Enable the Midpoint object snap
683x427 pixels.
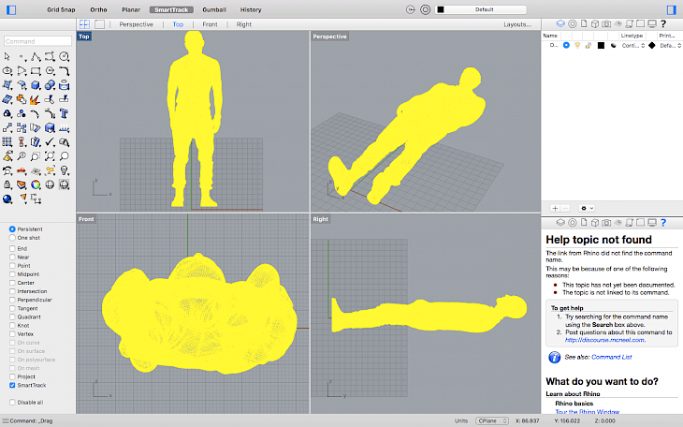pyautogui.click(x=12, y=274)
